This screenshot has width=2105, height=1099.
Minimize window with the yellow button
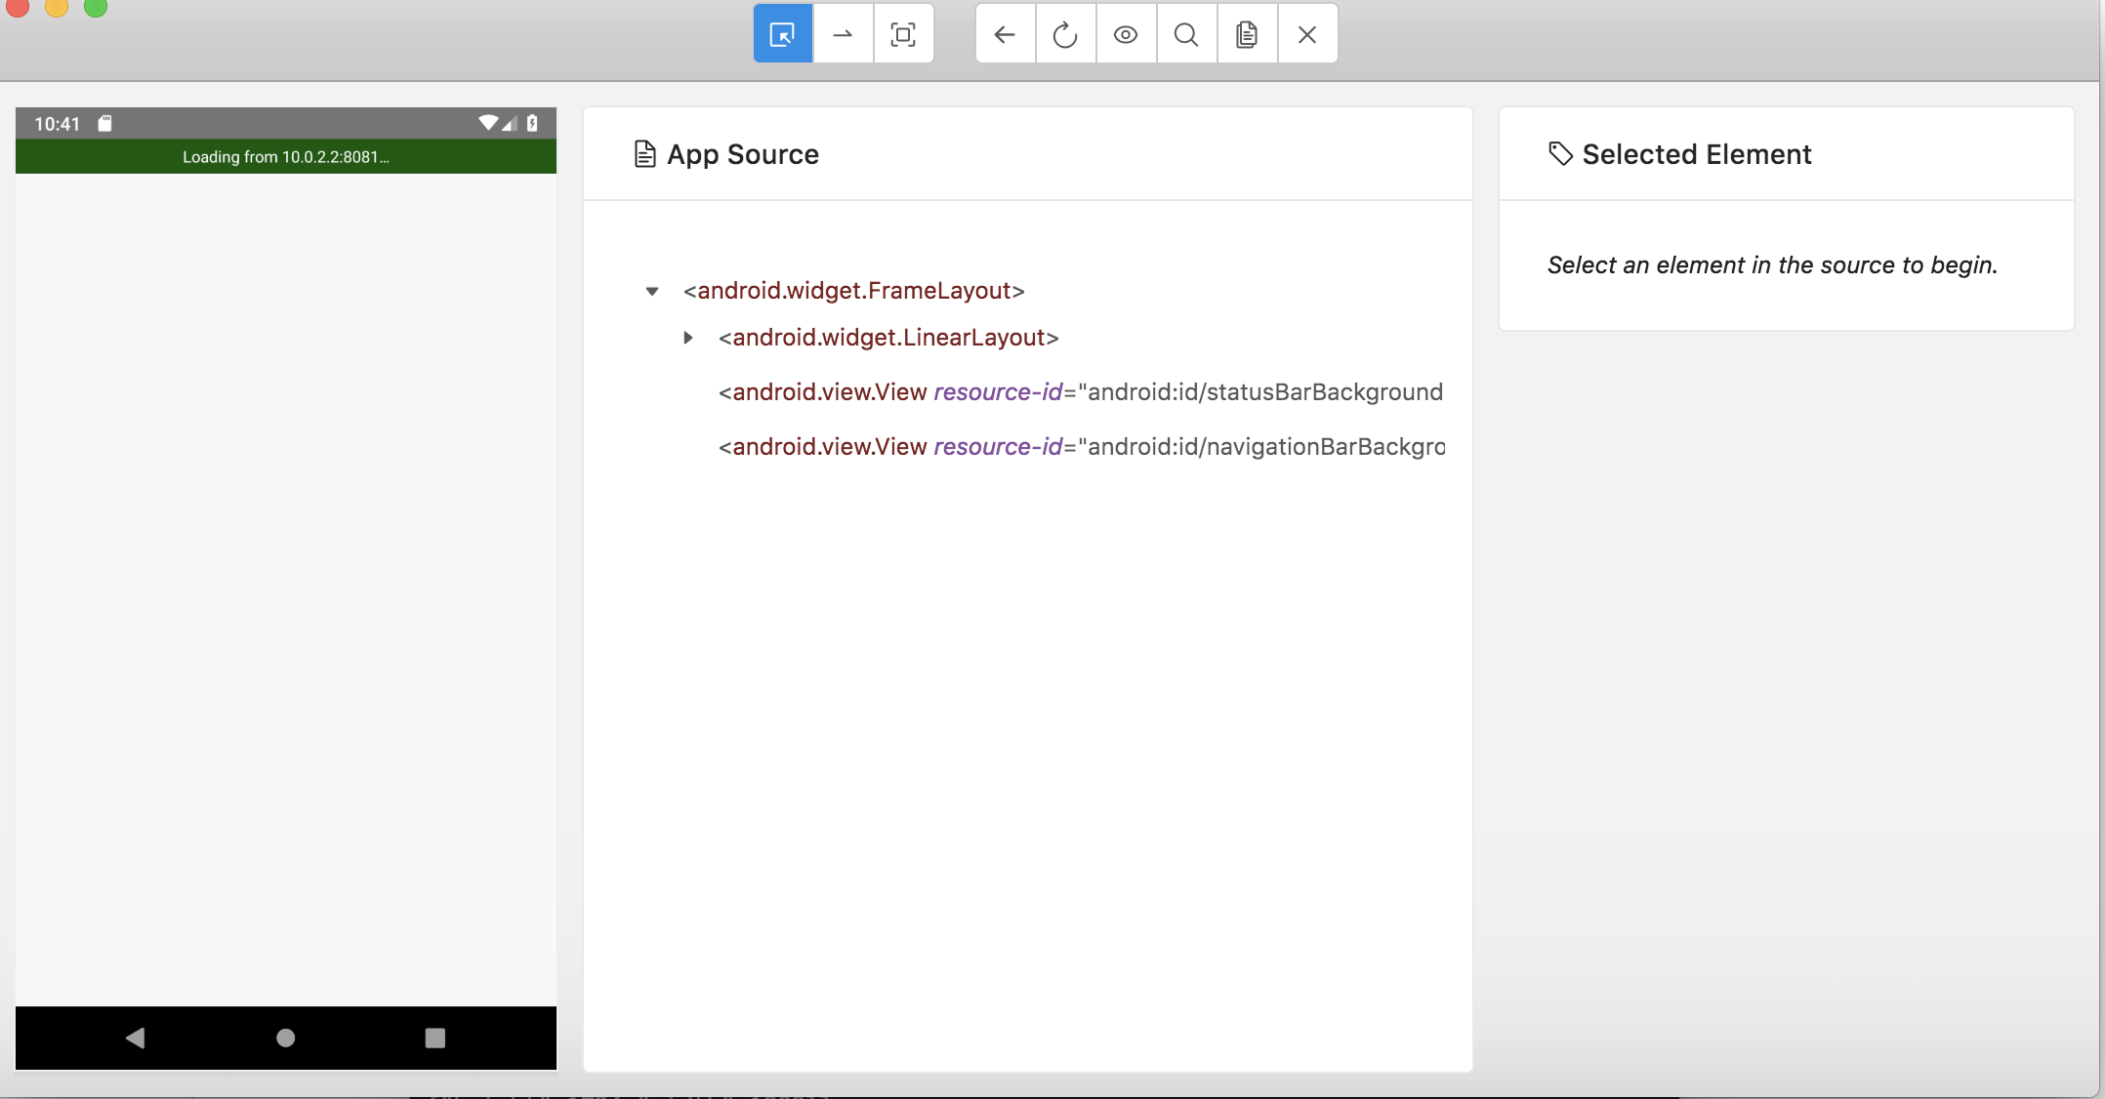click(x=57, y=7)
